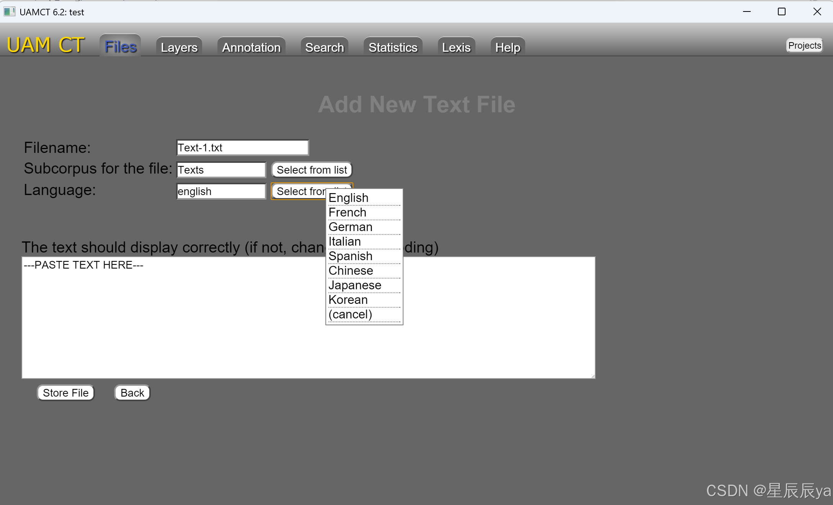Click the Back button
833x505 pixels.
click(x=132, y=392)
